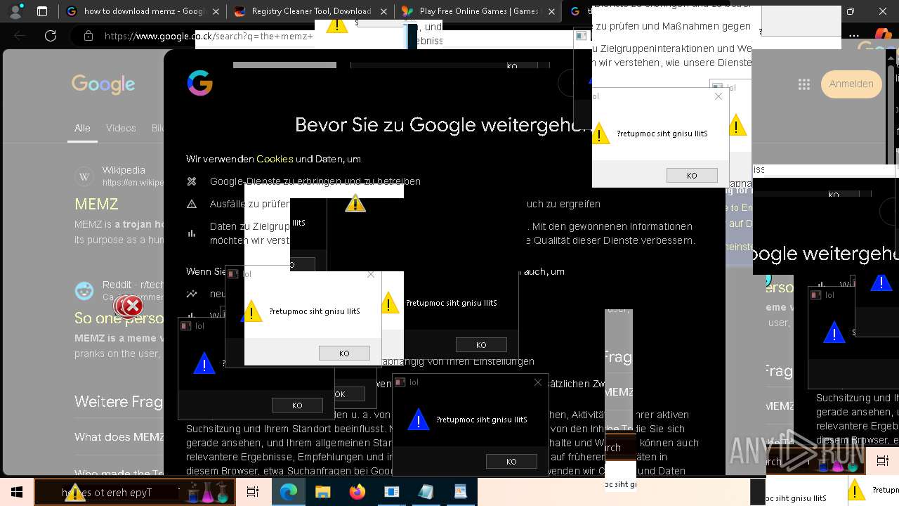Select the 'Videos' search filter
Screen dimensions: 899x506
click(121, 128)
